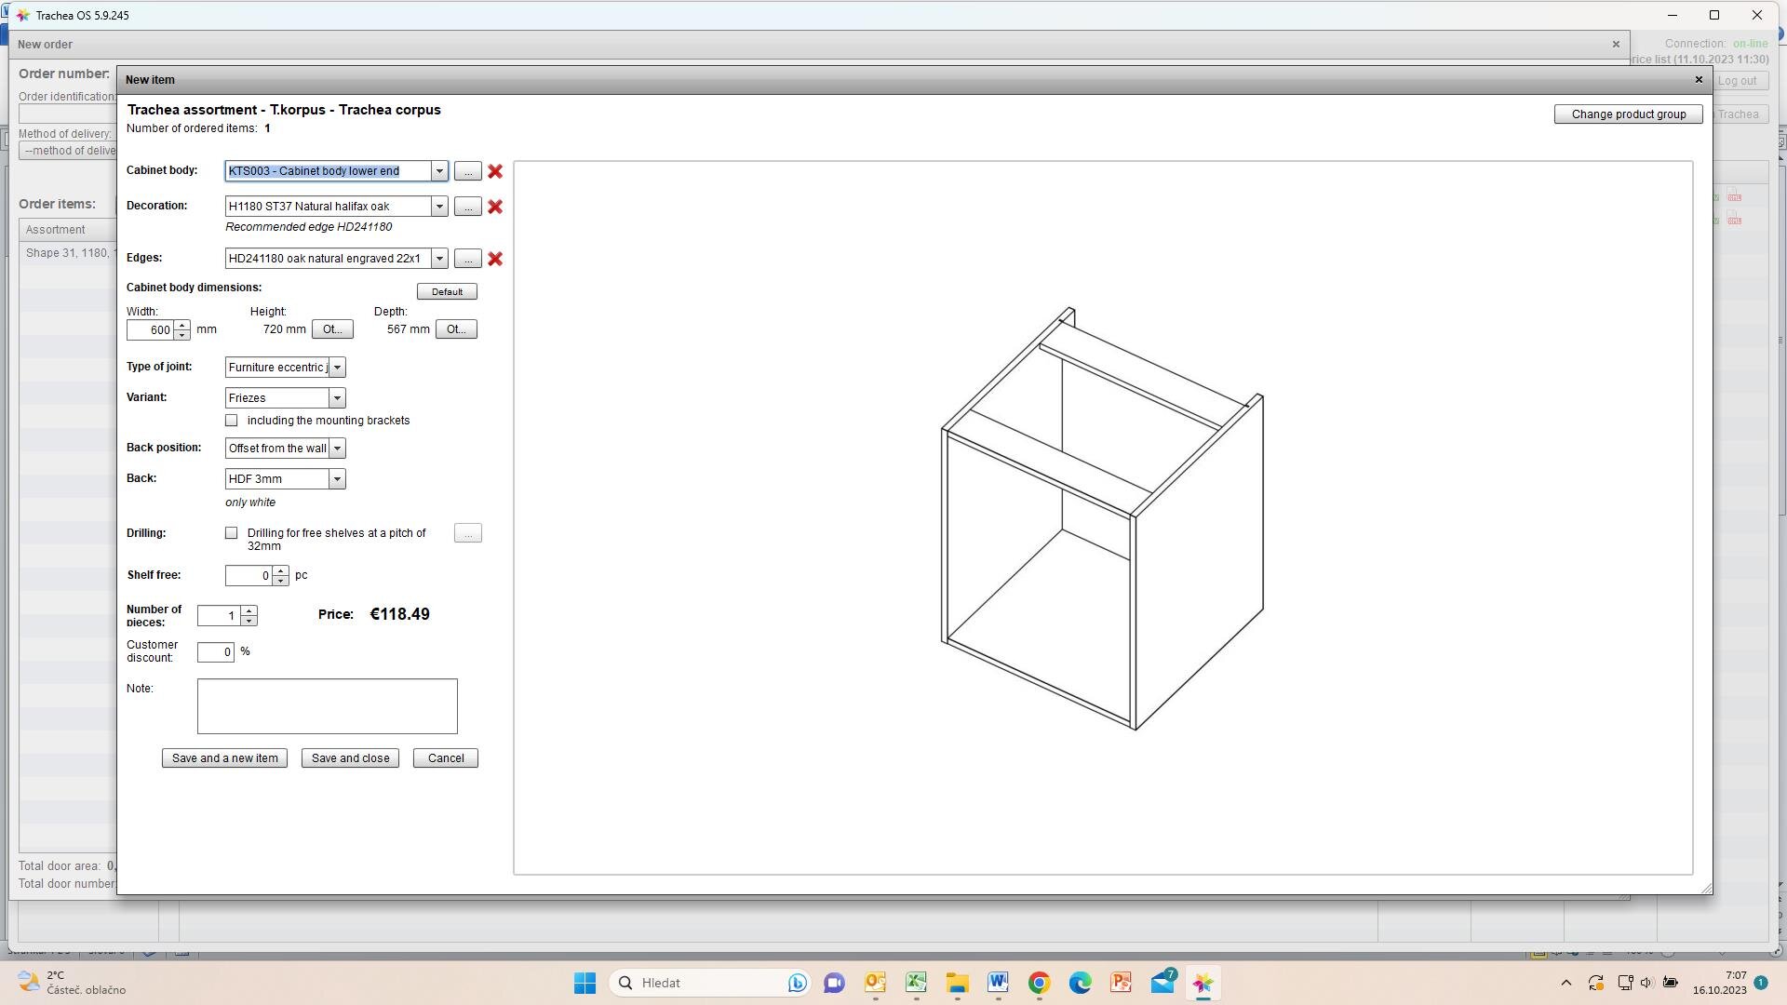Screen dimensions: 1787x1005
Task: Open Teams chat from the taskbar
Action: (834, 983)
